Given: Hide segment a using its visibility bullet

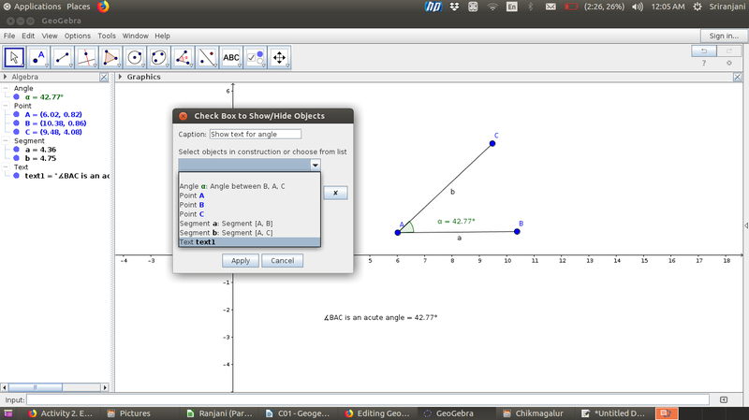Looking at the screenshot, I should [17, 150].
